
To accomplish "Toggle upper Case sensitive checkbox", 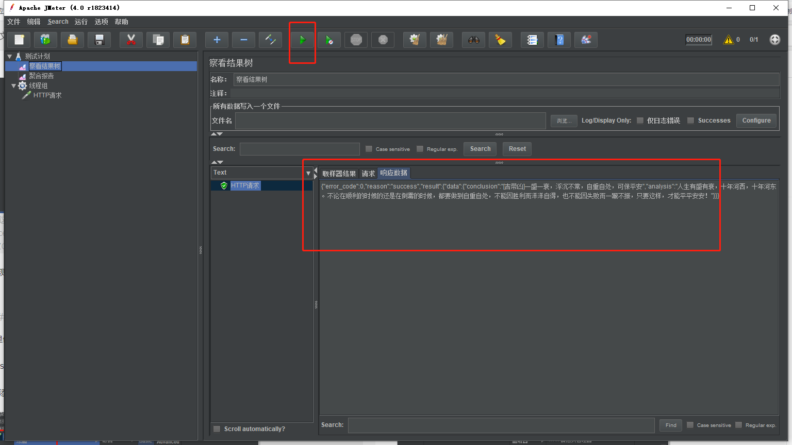I will tap(369, 149).
